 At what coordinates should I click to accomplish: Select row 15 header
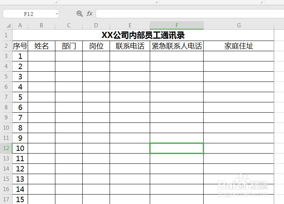tap(6, 179)
